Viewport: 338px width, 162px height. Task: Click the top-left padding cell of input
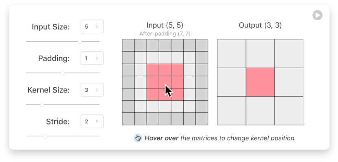point(128,45)
